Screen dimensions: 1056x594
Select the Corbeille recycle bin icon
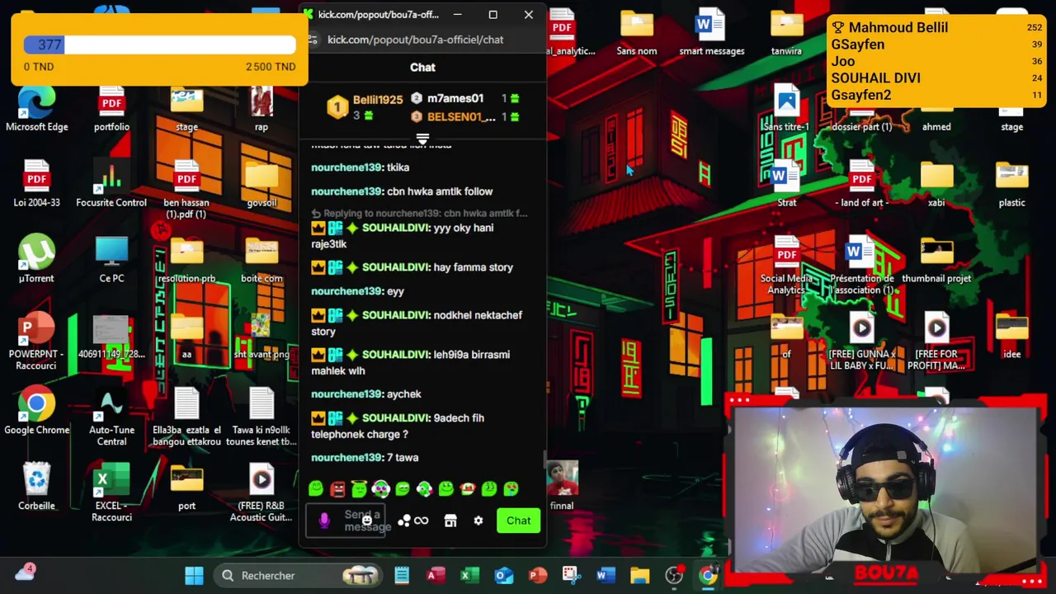37,488
